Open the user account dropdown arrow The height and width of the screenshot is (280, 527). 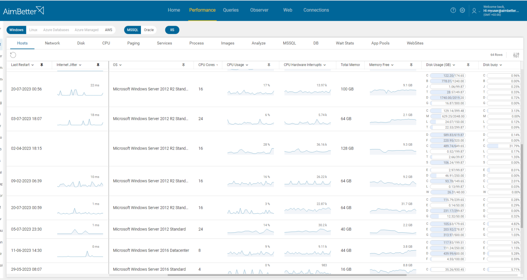point(479,11)
